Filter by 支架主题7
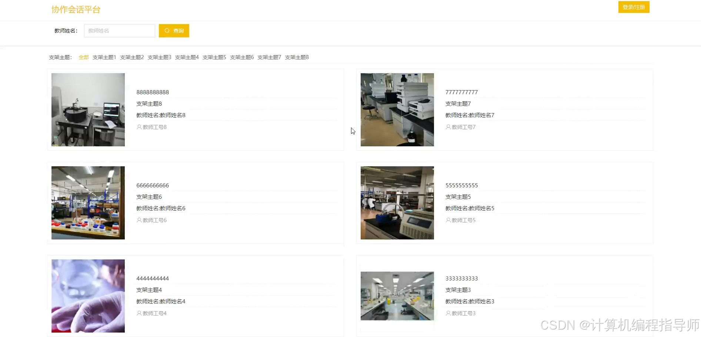701x337 pixels. (269, 57)
